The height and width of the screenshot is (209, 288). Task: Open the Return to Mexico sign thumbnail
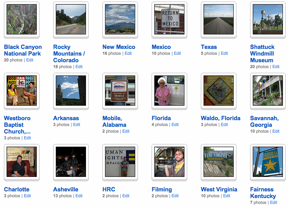click(169, 20)
